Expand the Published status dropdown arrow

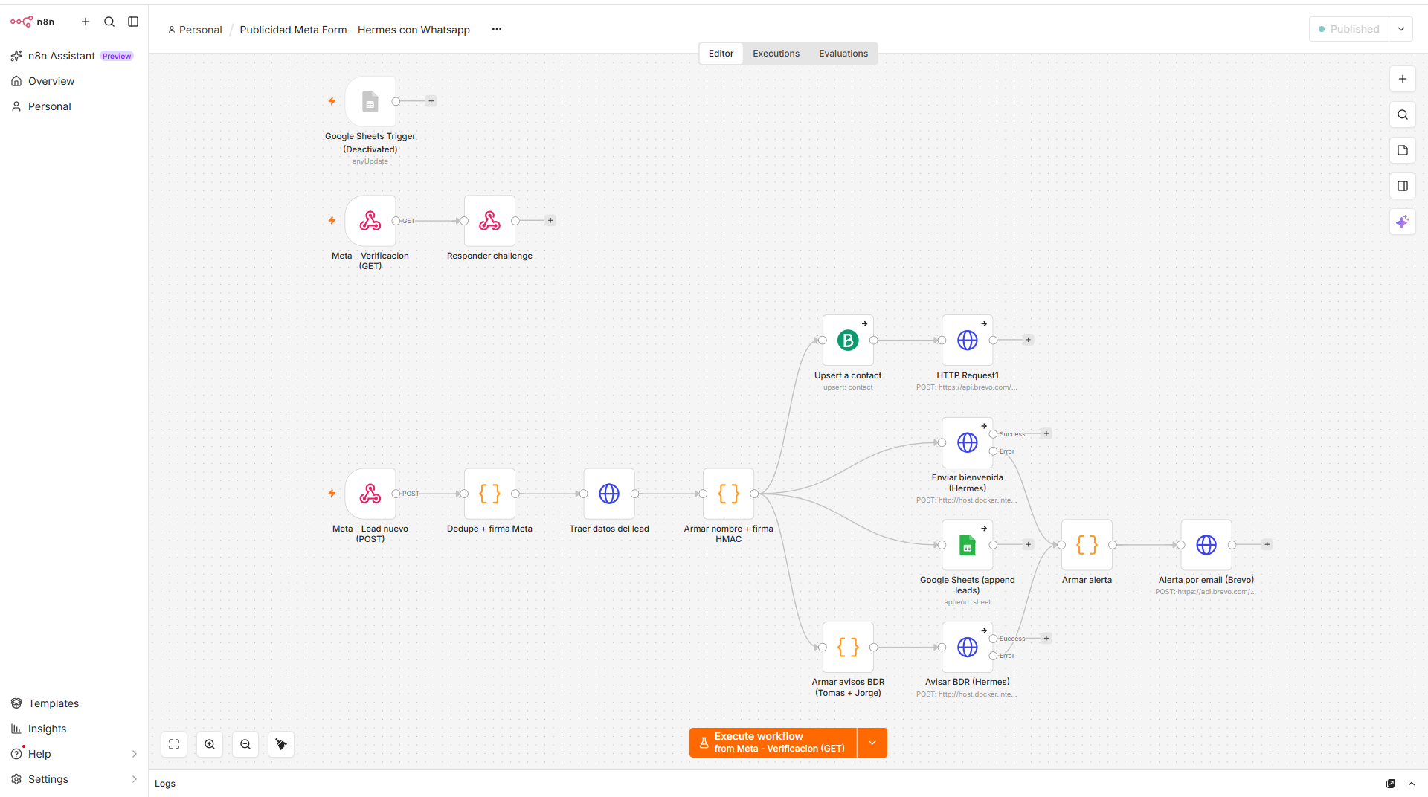click(x=1401, y=29)
